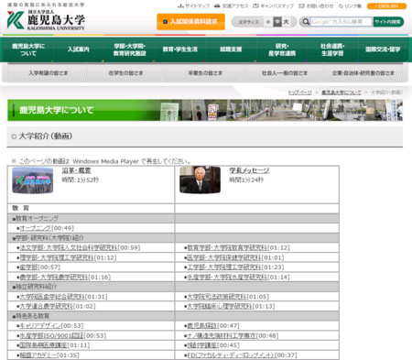
Task: Open the 国際交流・留学 menu
Action: (x=383, y=49)
